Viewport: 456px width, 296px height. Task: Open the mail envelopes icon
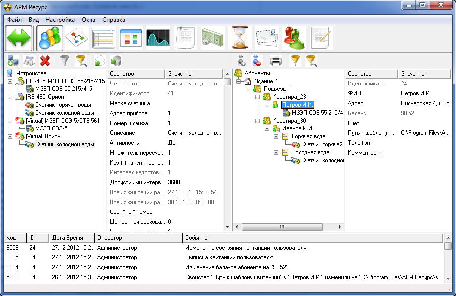click(x=267, y=38)
